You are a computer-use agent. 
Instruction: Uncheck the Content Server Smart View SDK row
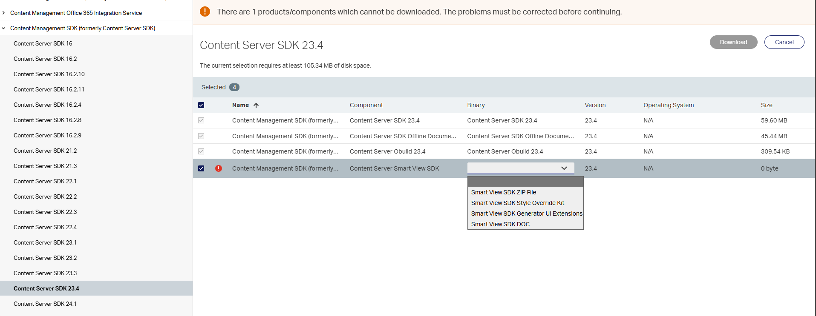[201, 168]
